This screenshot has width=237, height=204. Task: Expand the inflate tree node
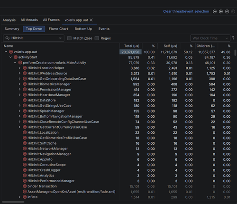(x=19, y=197)
